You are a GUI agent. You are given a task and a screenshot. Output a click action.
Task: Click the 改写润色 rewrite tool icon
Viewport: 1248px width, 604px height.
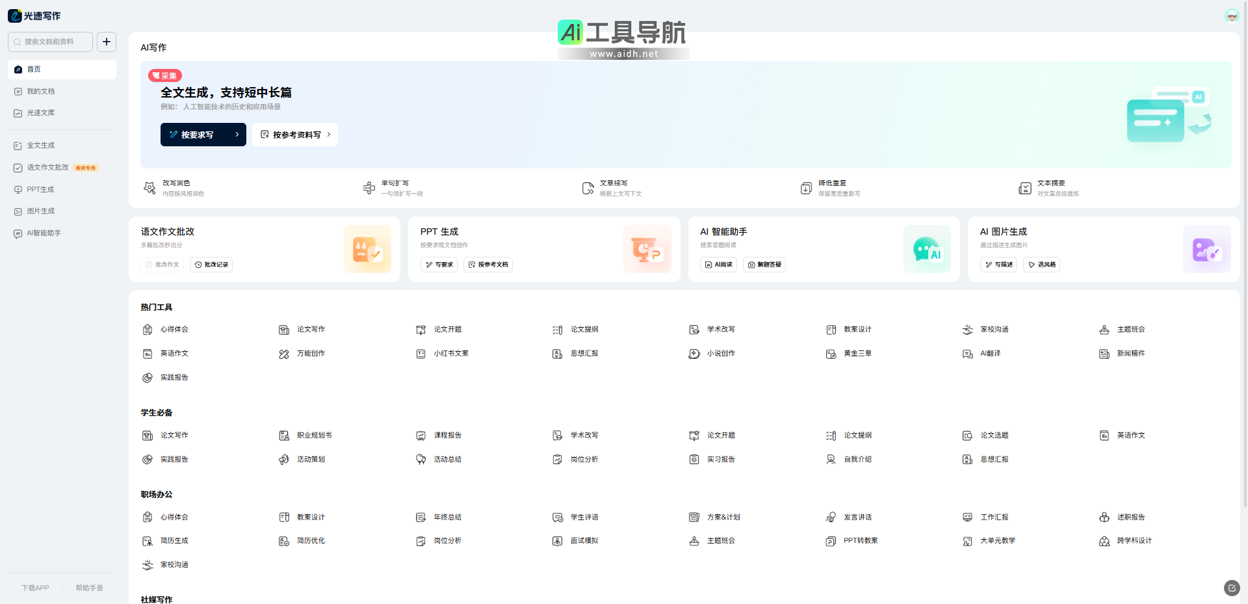149,189
